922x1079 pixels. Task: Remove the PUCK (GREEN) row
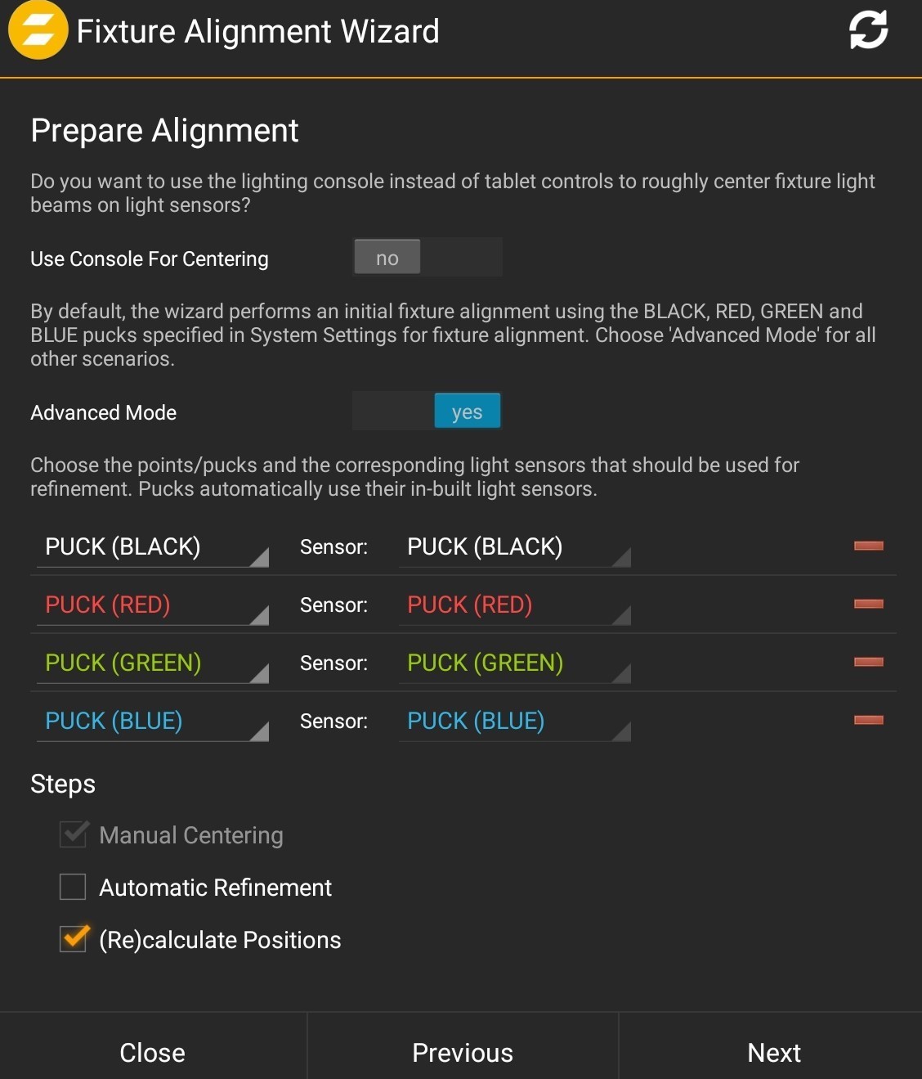[x=868, y=662]
